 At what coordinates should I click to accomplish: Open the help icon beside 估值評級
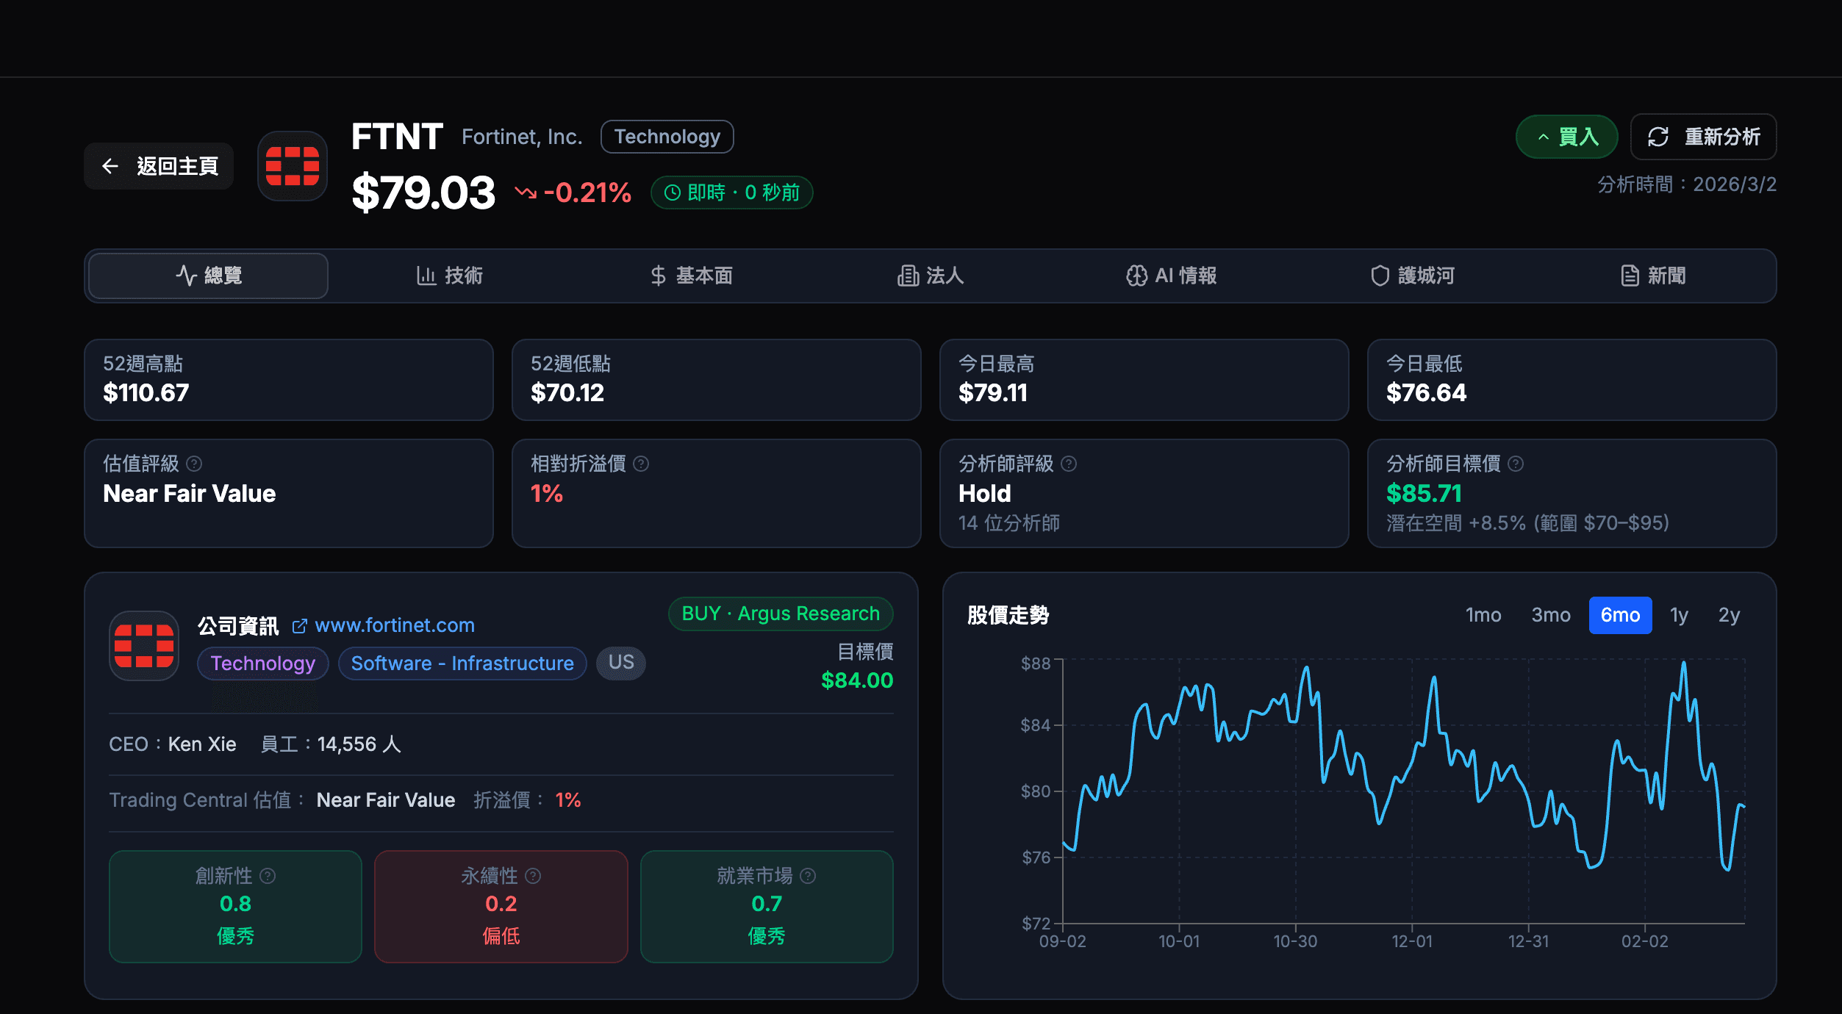click(x=193, y=463)
